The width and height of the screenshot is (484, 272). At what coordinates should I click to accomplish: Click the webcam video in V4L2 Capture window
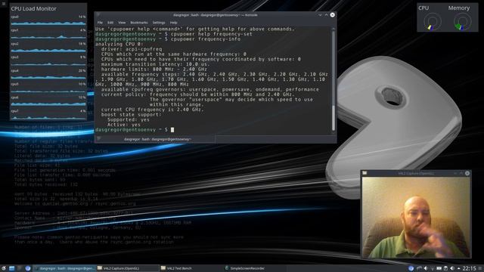click(x=416, y=217)
